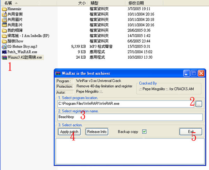Click the size value 9,339 KB
209x170 pixels.
coord(78,46)
